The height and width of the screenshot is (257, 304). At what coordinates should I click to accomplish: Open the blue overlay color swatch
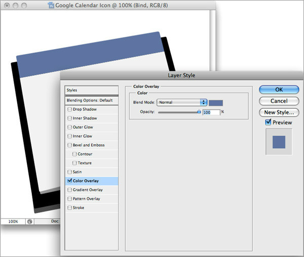point(216,102)
